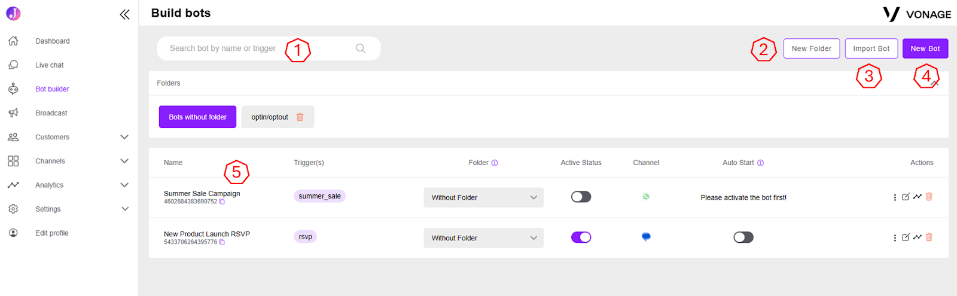
Task: Open folder dropdown for Summer Sale Campaign
Action: pyautogui.click(x=484, y=197)
